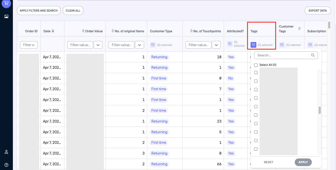
Task: Focus No. of Touchpoints filter field
Action: pos(198,45)
